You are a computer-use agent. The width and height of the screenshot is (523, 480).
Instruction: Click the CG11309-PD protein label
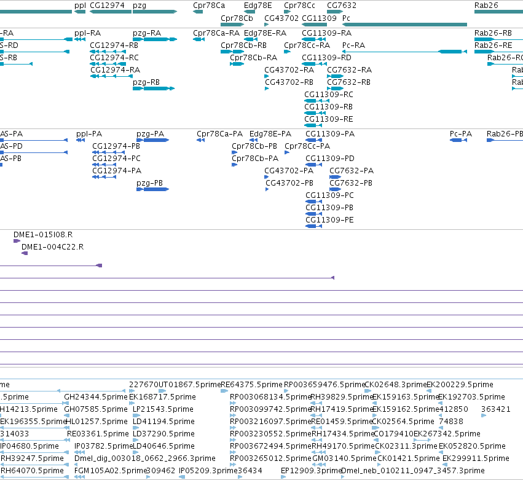[x=330, y=159]
